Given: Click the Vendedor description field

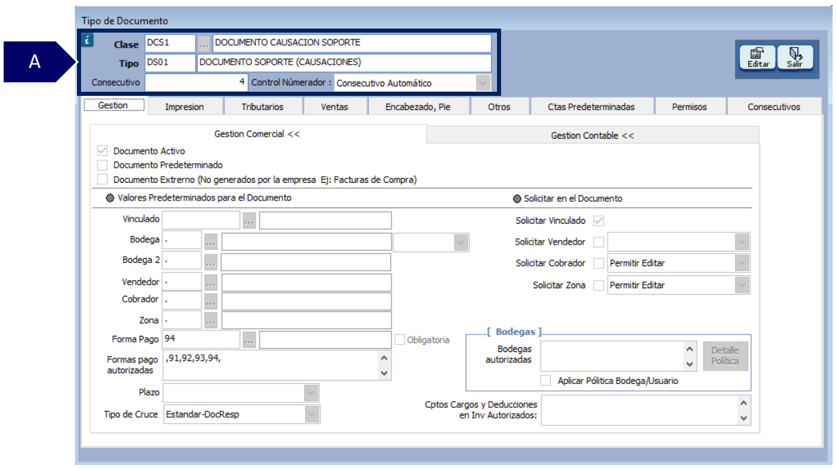Looking at the screenshot, I should pos(306,283).
